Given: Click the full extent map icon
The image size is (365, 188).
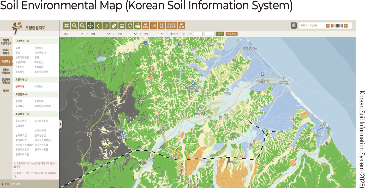Looking at the screenshot, I should click(67, 26).
